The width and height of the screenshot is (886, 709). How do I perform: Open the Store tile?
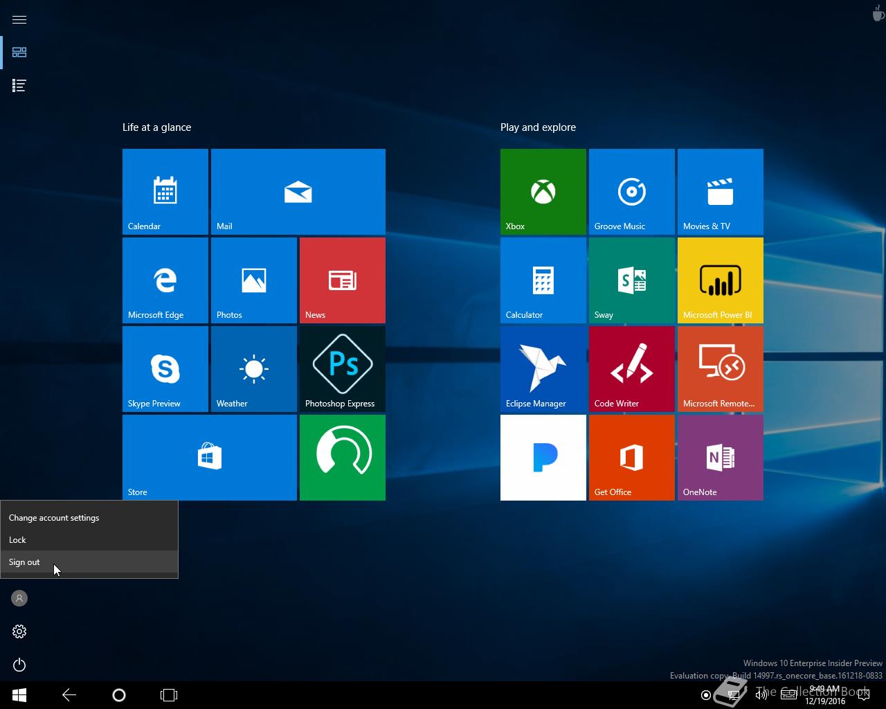coord(210,458)
